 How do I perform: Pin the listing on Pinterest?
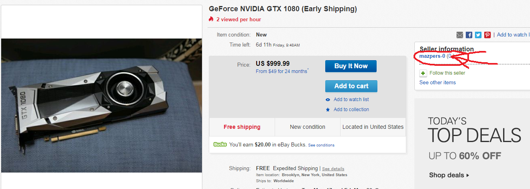coord(487,35)
